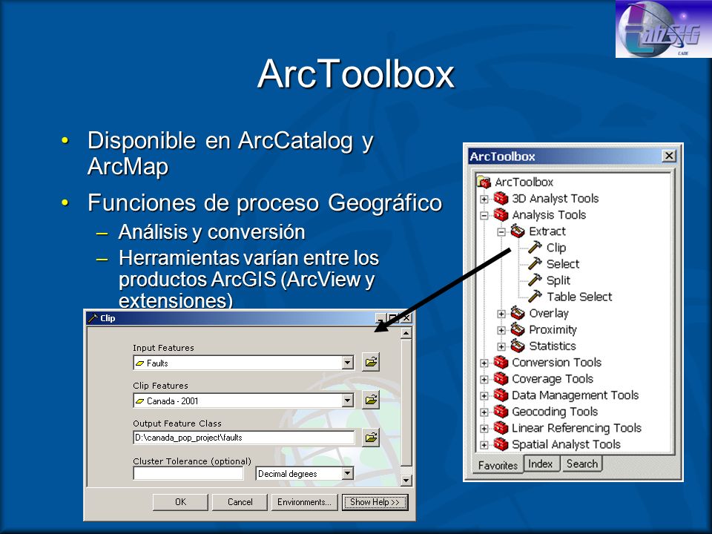The height and width of the screenshot is (534, 712).
Task: Expand the Linear Referencing Tools node
Action: 484,429
